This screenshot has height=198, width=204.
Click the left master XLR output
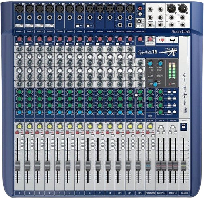[x=171, y=8]
